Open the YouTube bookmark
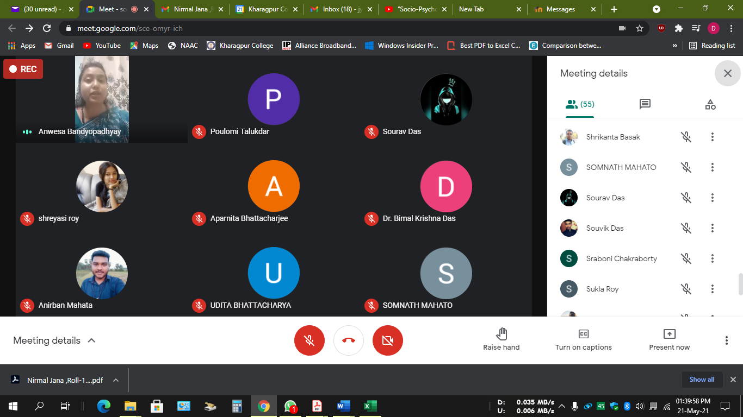Viewport: 743px width, 417px height. pos(102,46)
